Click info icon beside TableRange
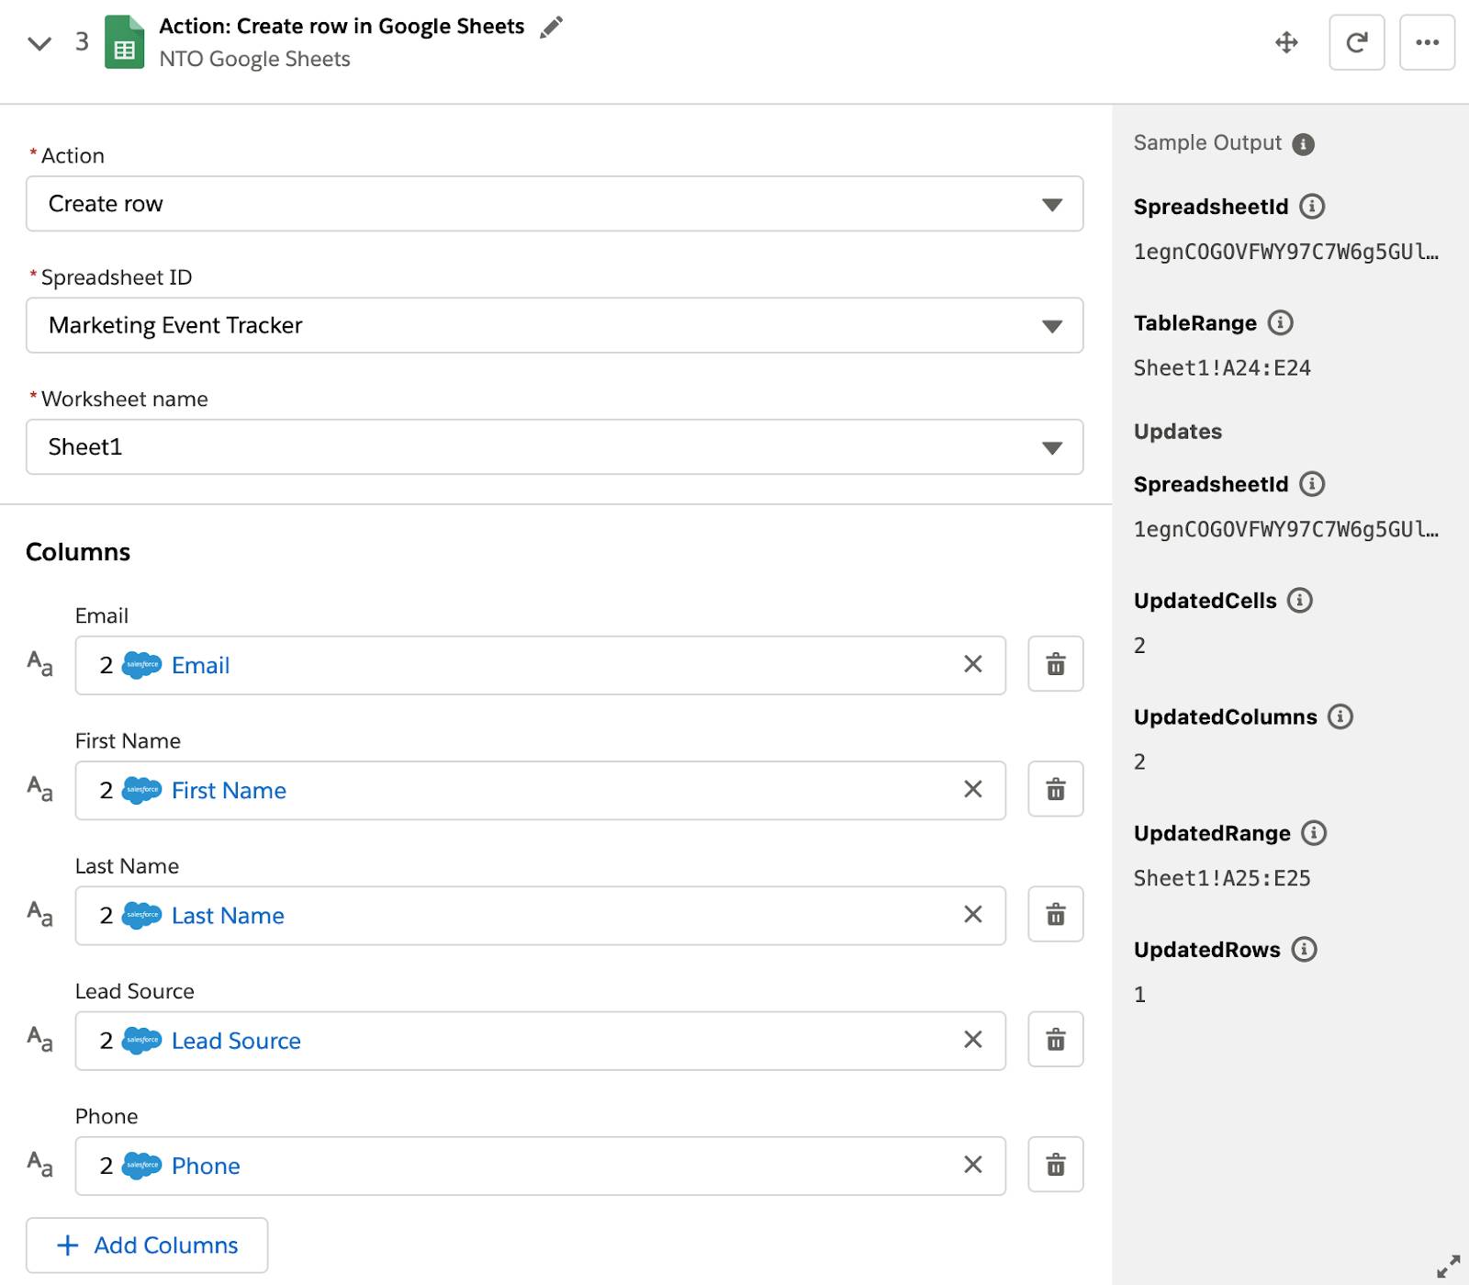Image resolution: width=1469 pixels, height=1285 pixels. (1280, 322)
